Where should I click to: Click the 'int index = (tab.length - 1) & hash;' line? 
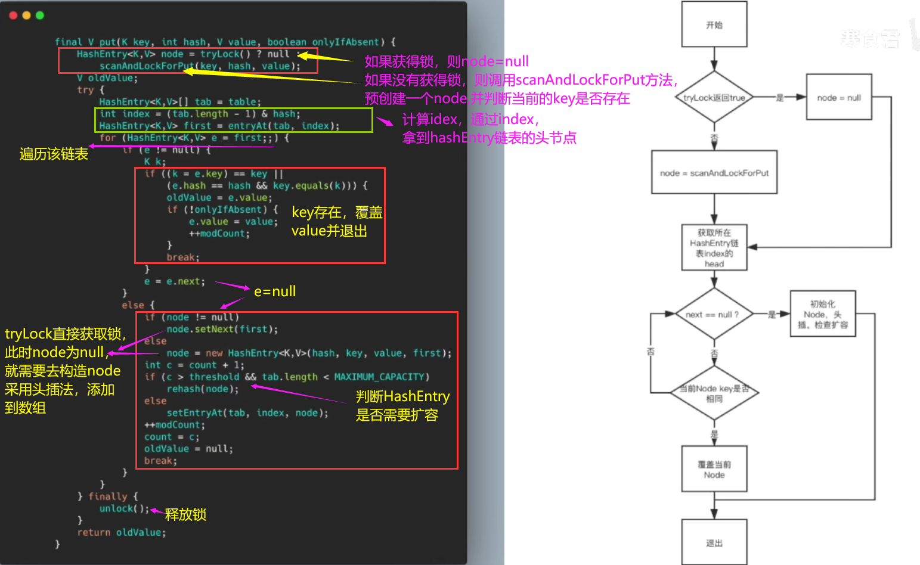point(200,114)
